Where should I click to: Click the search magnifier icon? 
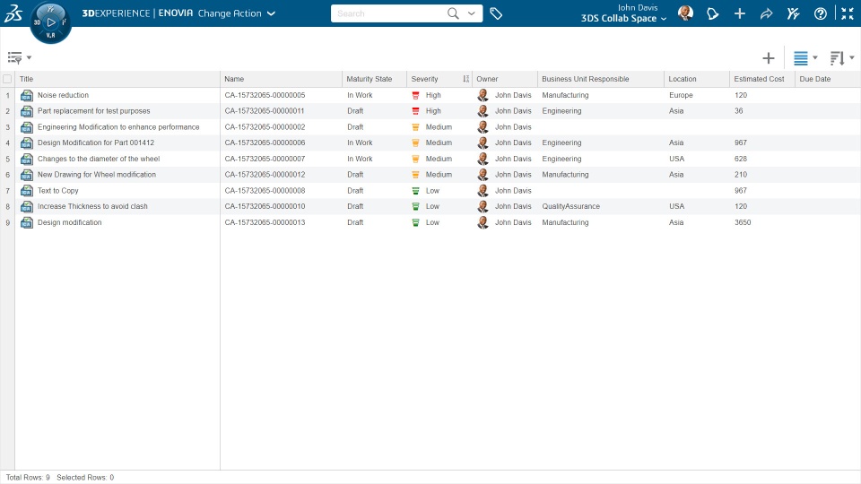coord(452,13)
